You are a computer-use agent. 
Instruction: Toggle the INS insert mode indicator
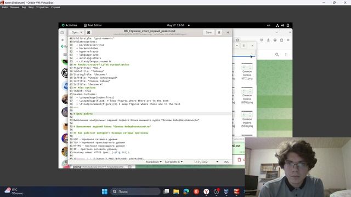(x=227, y=162)
